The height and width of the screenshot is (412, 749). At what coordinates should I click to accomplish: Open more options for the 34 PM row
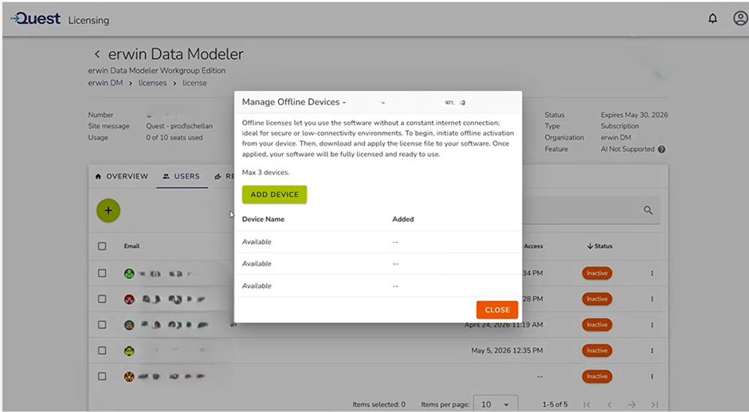coord(652,273)
